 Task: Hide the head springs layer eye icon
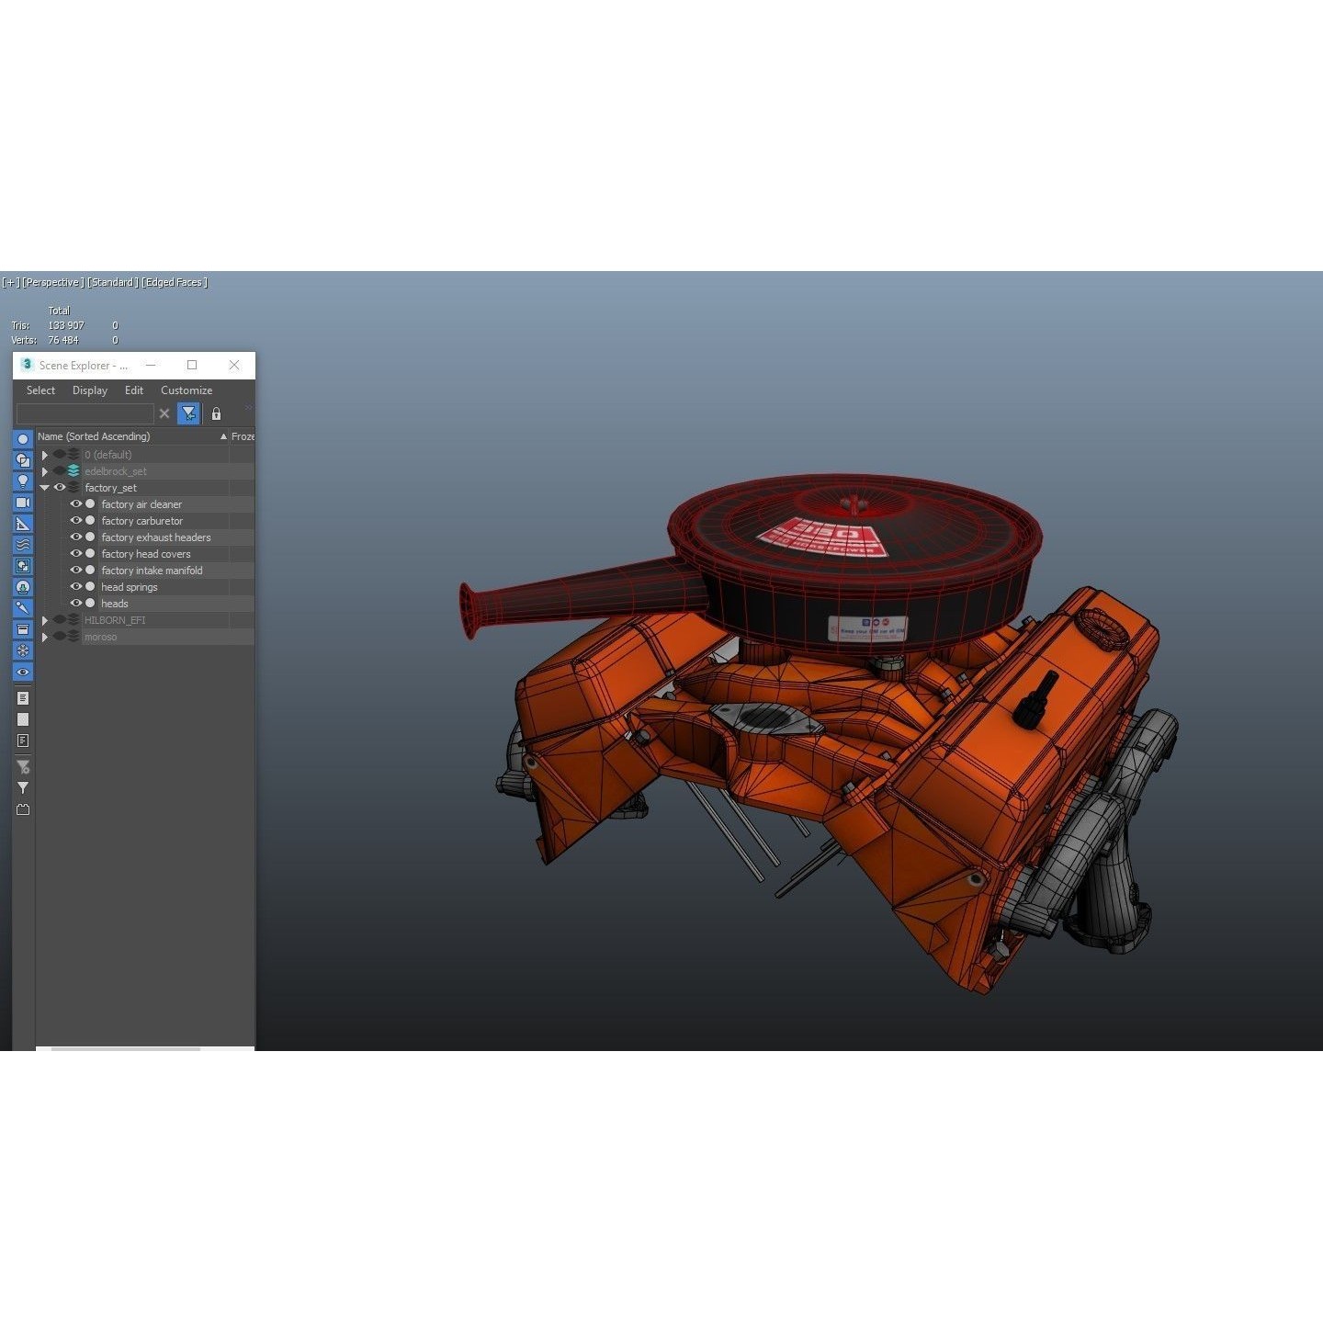point(75,586)
